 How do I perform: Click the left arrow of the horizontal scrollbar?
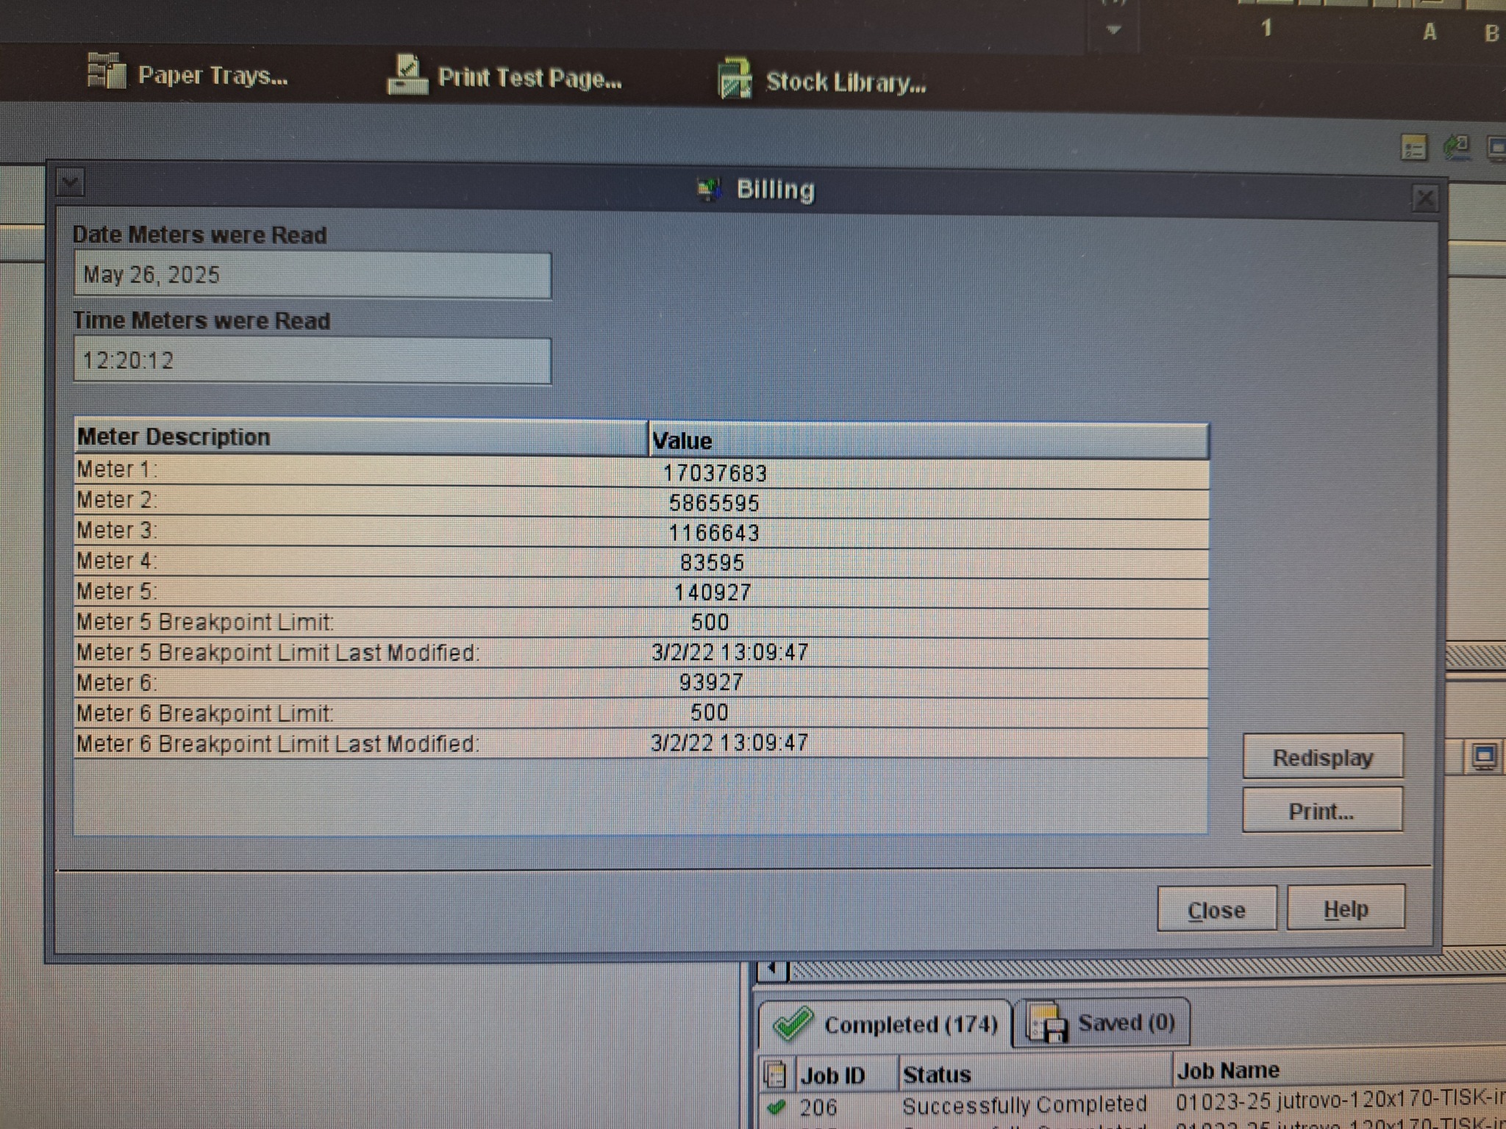coord(771,969)
